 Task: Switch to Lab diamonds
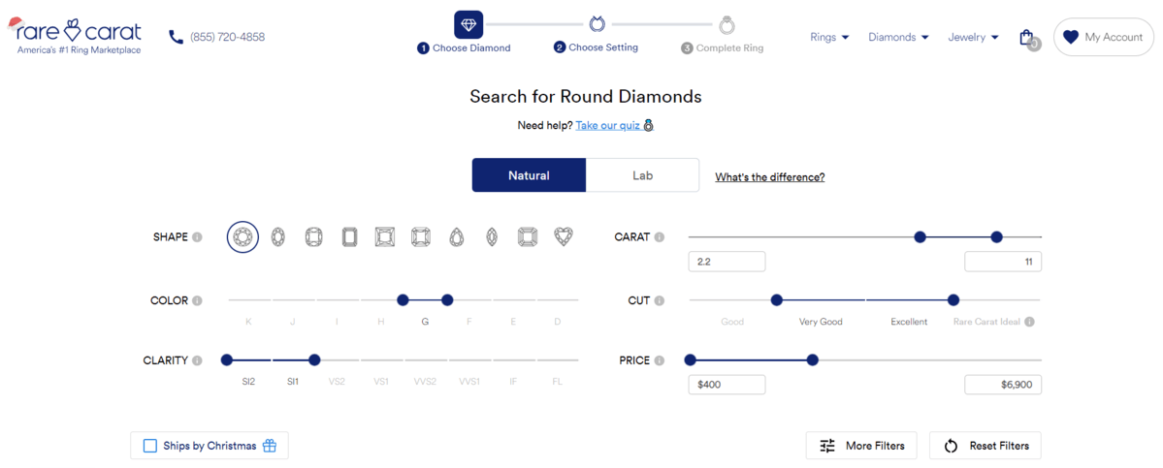tap(642, 175)
